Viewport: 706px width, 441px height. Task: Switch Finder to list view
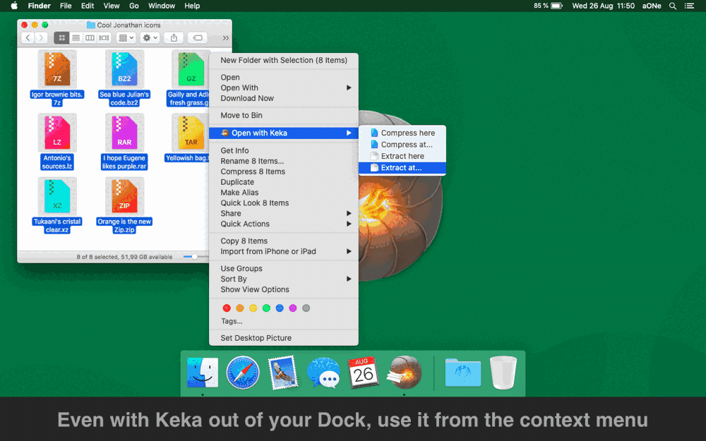tap(76, 38)
